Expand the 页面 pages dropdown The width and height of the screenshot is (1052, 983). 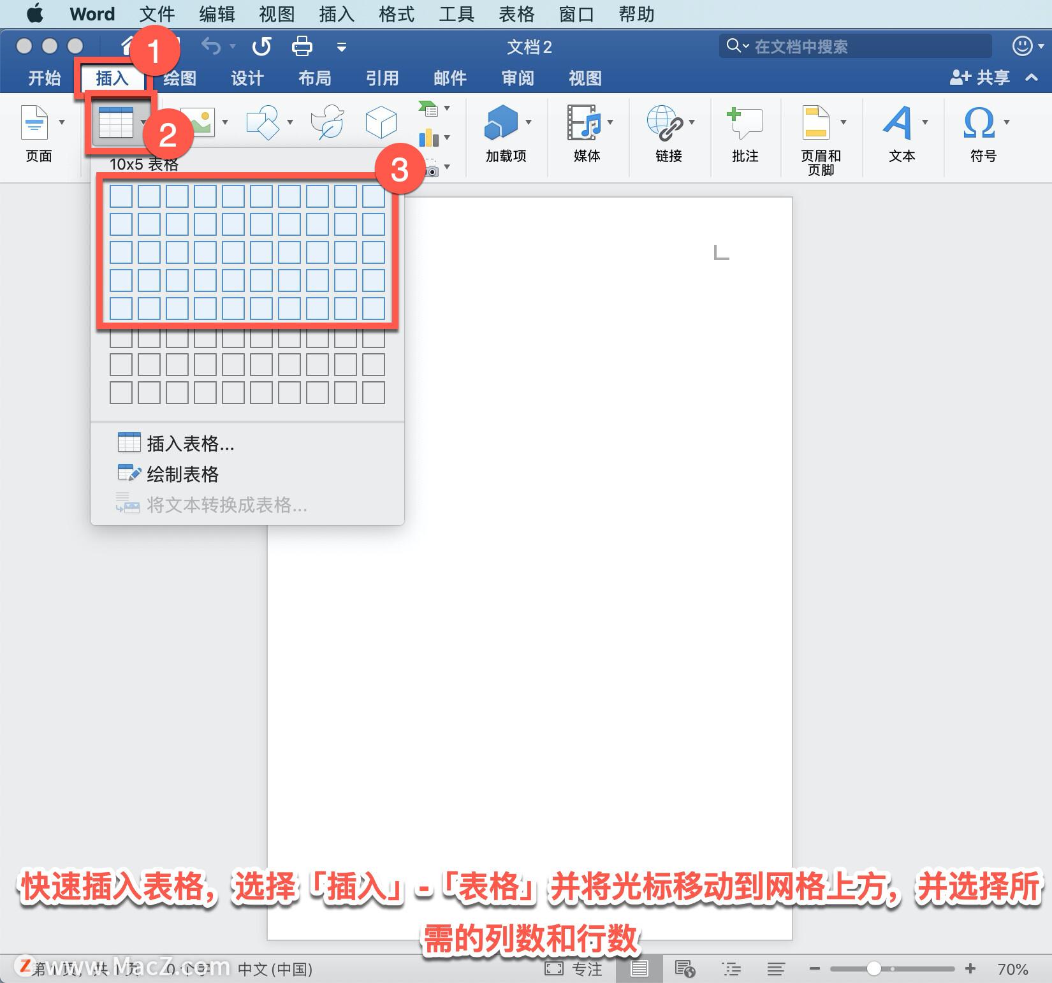(62, 122)
